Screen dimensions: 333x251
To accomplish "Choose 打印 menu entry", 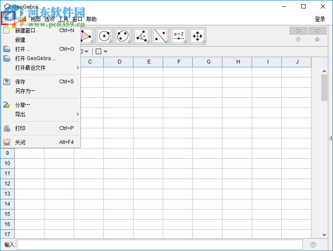I will coord(41,128).
